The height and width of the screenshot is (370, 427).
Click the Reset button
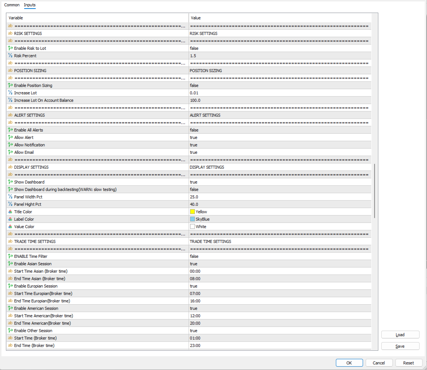click(408, 363)
